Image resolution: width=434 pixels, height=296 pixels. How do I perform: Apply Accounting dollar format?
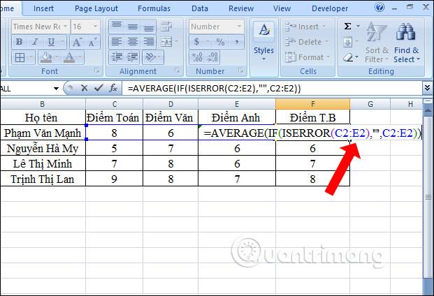click(196, 42)
